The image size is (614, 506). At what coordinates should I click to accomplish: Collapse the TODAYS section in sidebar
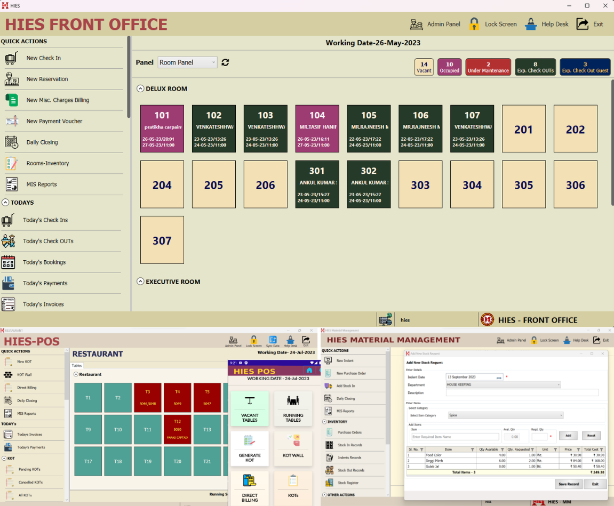point(5,203)
